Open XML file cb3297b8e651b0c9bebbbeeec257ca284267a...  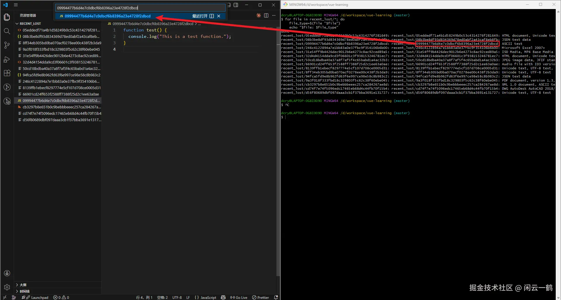point(58,107)
